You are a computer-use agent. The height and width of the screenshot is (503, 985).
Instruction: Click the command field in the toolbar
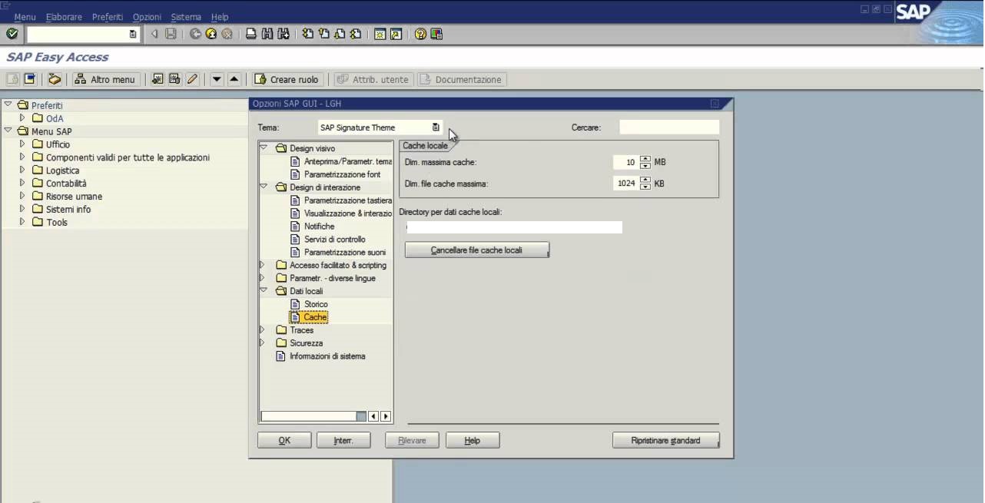(83, 34)
